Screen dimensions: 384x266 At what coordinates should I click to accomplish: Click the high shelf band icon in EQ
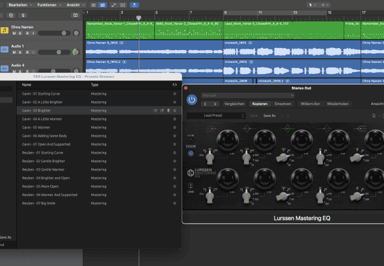[x=361, y=128]
